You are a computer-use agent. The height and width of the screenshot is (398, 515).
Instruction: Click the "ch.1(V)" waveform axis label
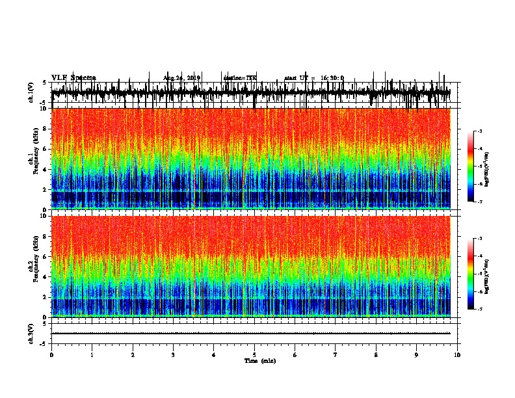point(31,92)
